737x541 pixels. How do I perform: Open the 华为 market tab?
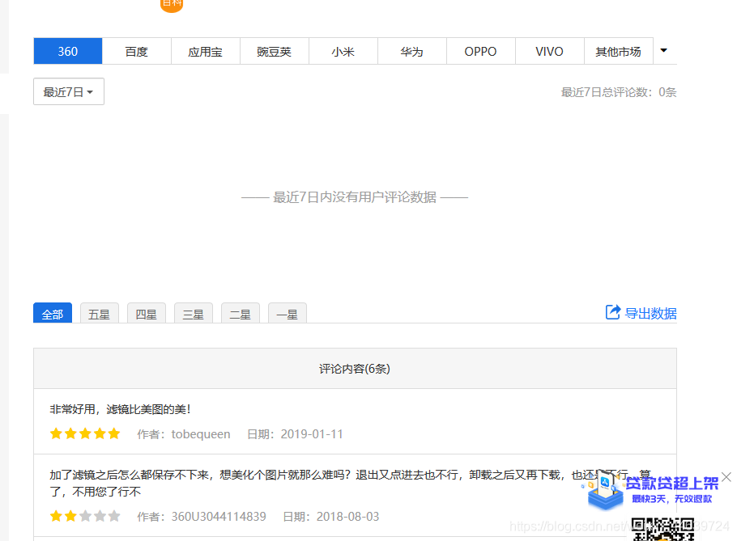point(411,51)
